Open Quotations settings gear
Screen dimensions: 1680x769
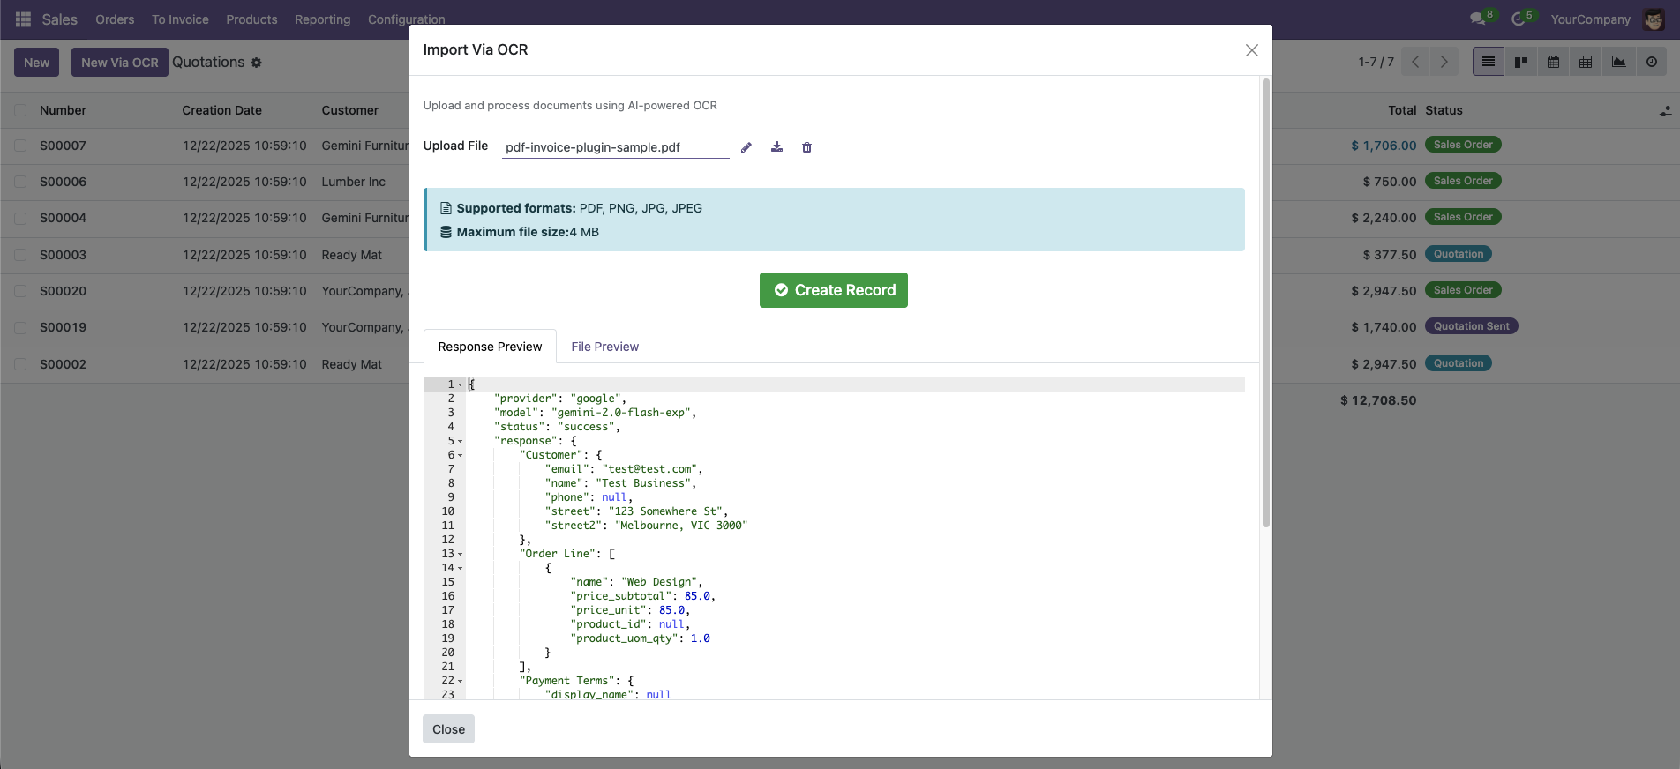coord(257,63)
